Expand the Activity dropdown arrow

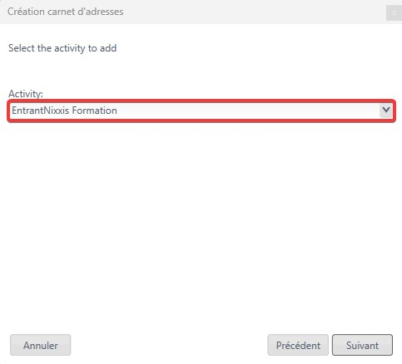pos(386,111)
